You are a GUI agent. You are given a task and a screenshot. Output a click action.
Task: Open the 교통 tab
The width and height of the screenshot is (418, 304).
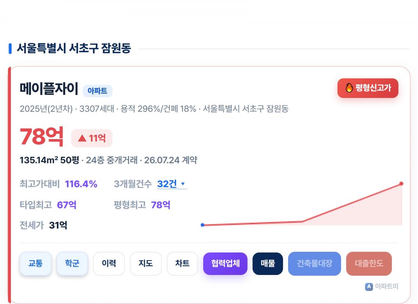[36, 263]
